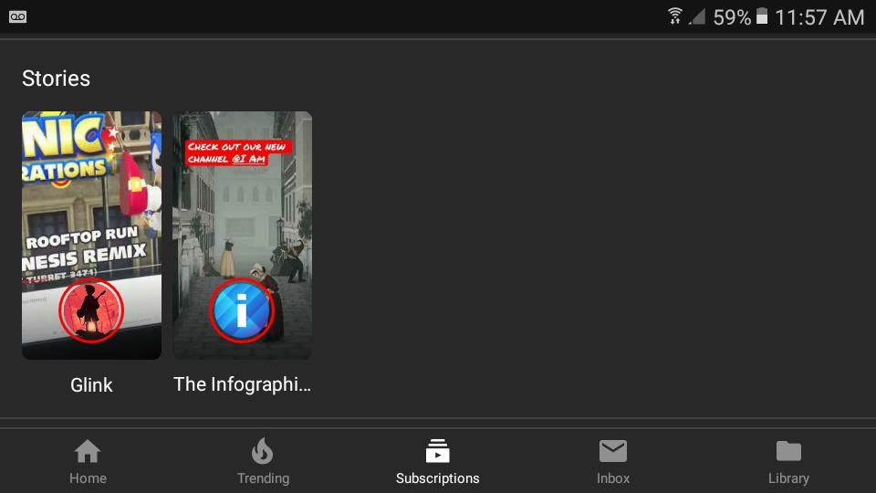Tap the cellular signal icon
Image resolution: width=876 pixels, height=493 pixels.
(x=696, y=16)
